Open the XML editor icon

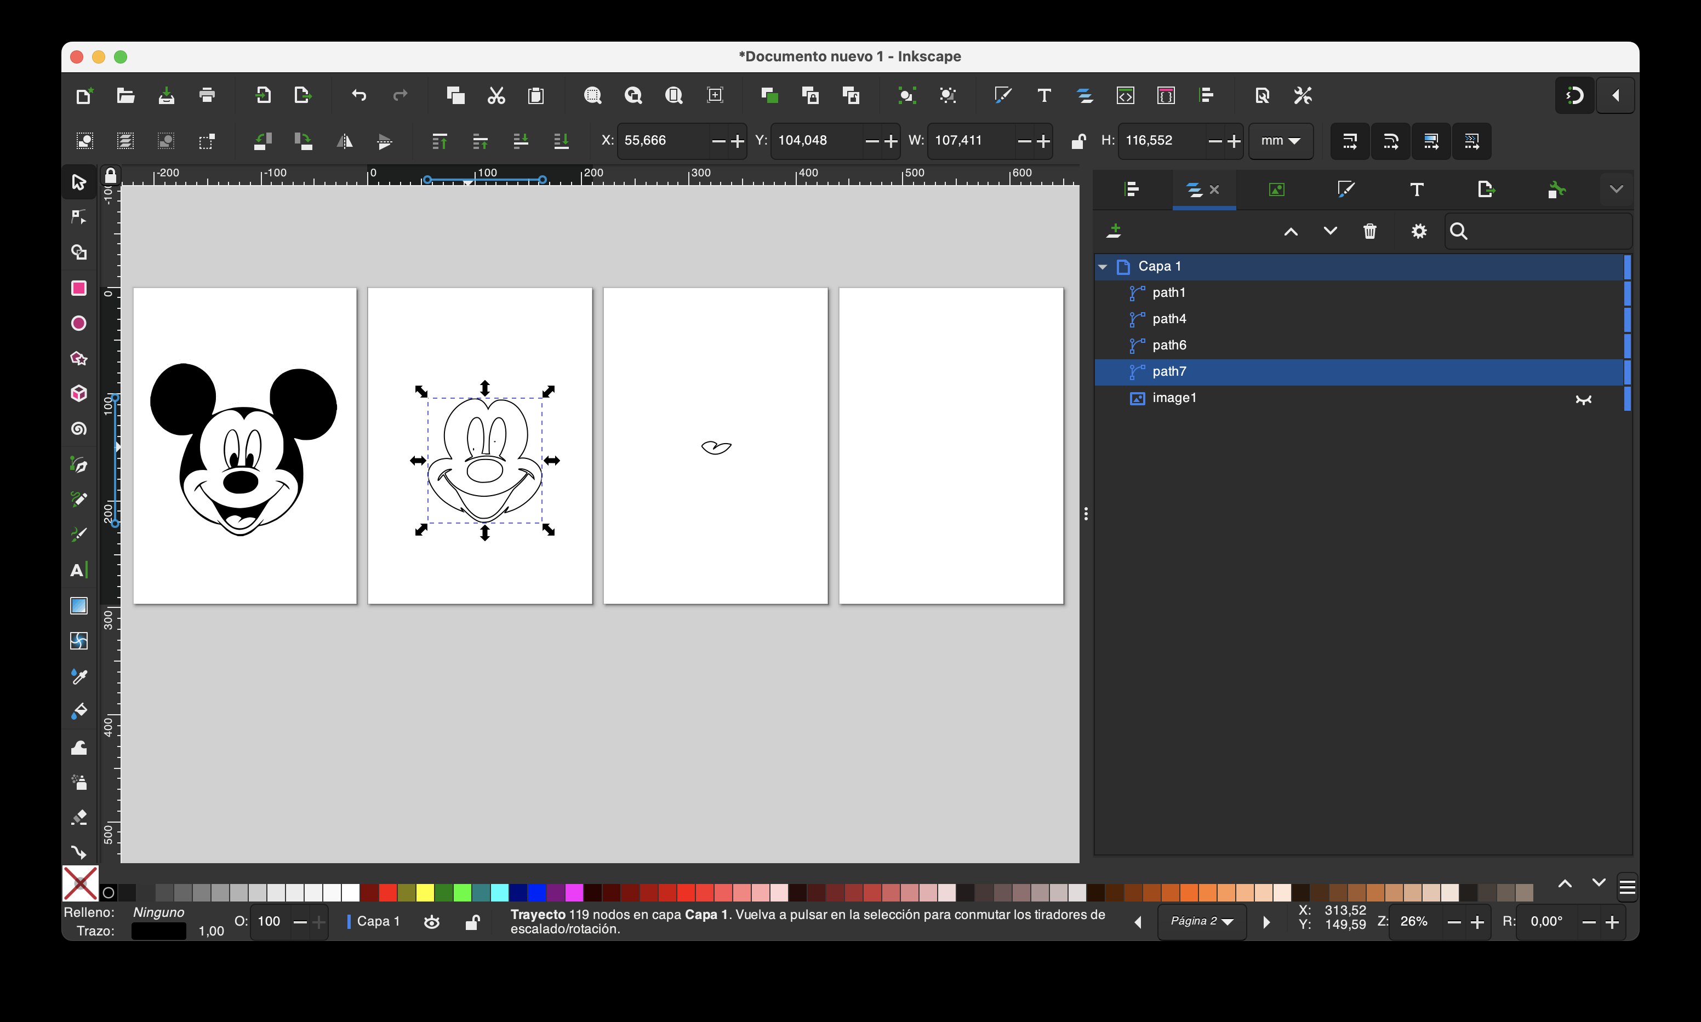[x=1125, y=95]
